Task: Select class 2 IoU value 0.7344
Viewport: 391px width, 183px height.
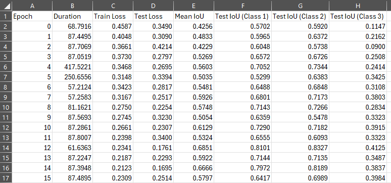Action: [300, 67]
